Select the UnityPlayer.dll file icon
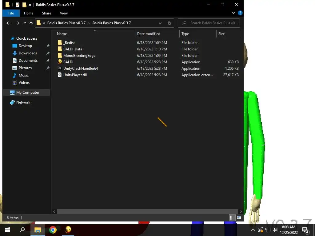315x236 pixels. [x=60, y=75]
